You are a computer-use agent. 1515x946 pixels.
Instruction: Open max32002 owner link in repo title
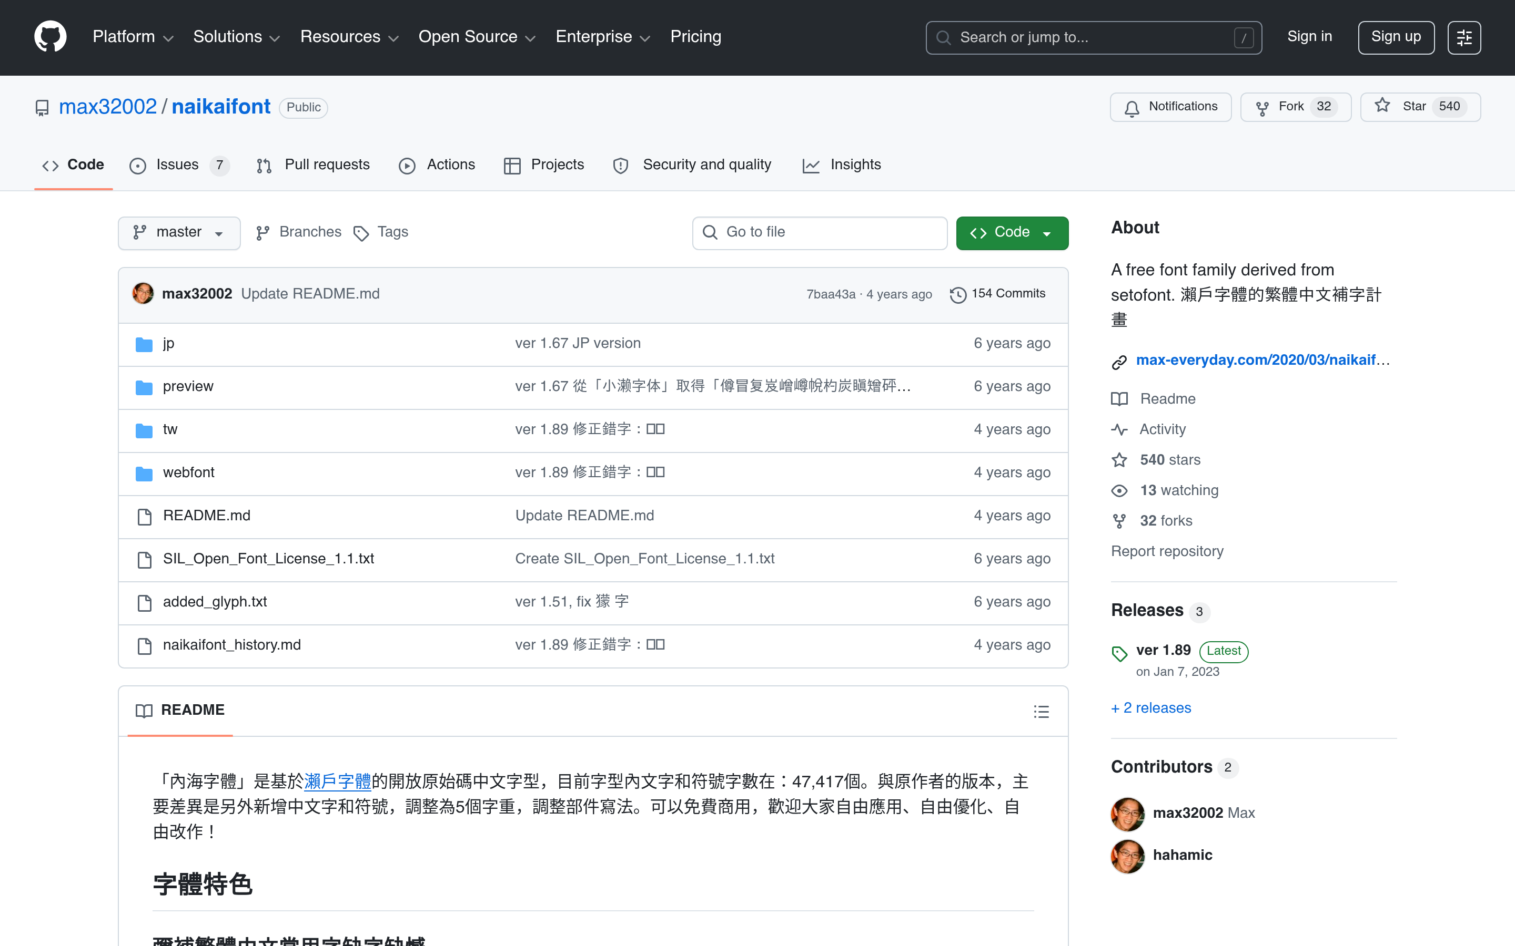click(x=108, y=107)
